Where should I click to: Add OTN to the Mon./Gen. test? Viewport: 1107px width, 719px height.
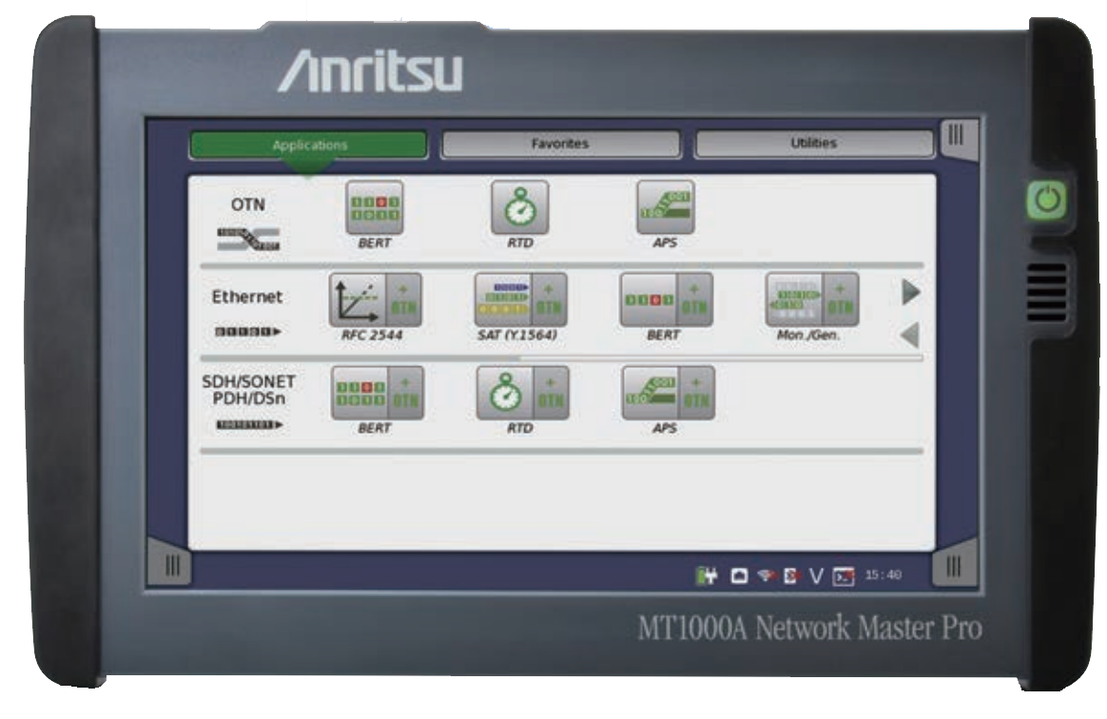tap(841, 300)
